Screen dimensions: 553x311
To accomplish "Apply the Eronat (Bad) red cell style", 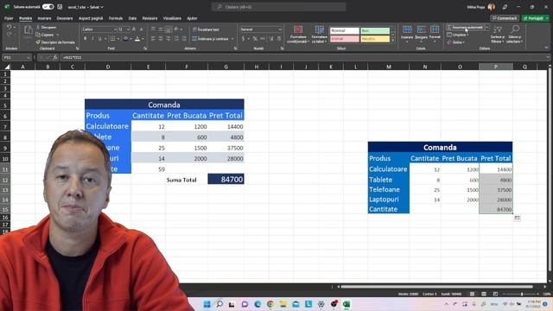I will pyautogui.click(x=345, y=39).
